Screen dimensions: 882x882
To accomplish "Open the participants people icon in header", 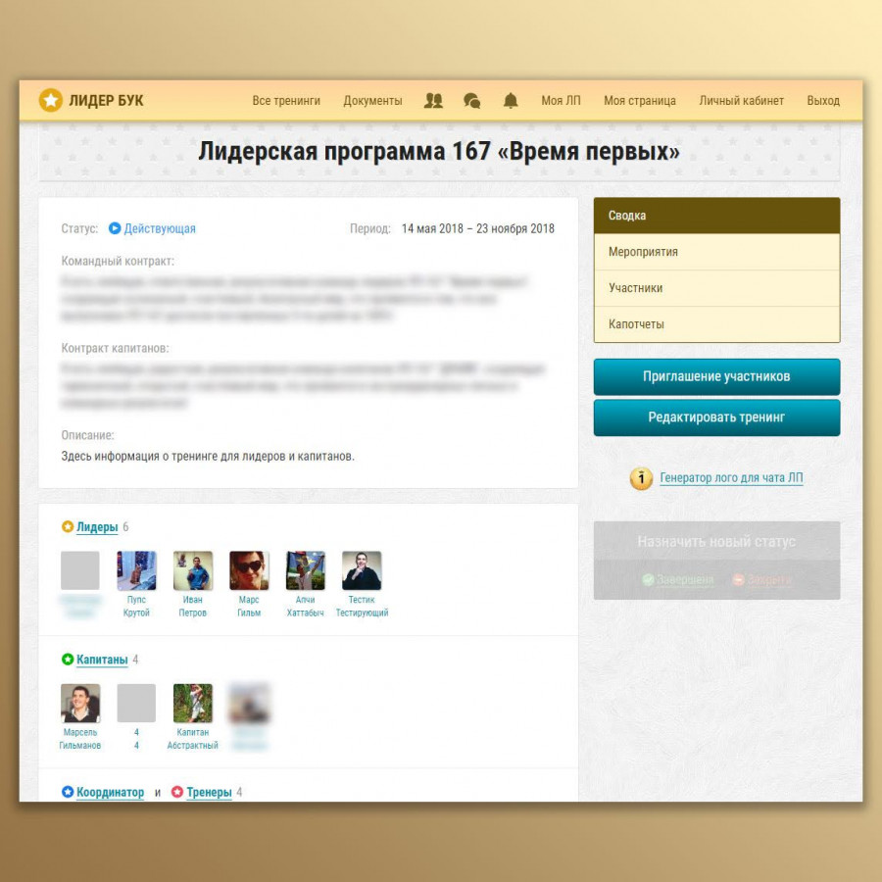I will 433,100.
